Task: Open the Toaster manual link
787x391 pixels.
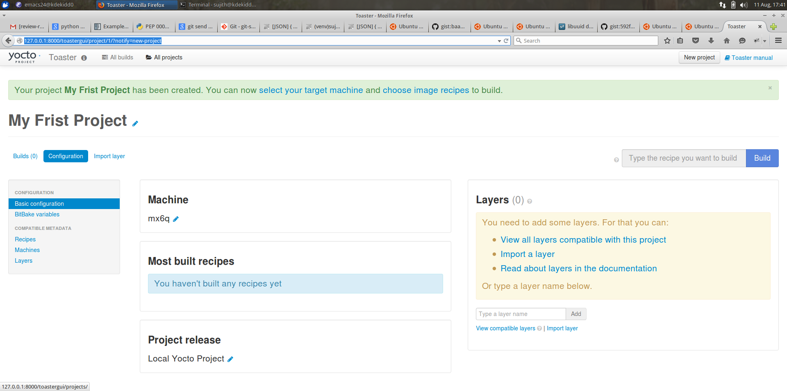Action: pyautogui.click(x=748, y=58)
